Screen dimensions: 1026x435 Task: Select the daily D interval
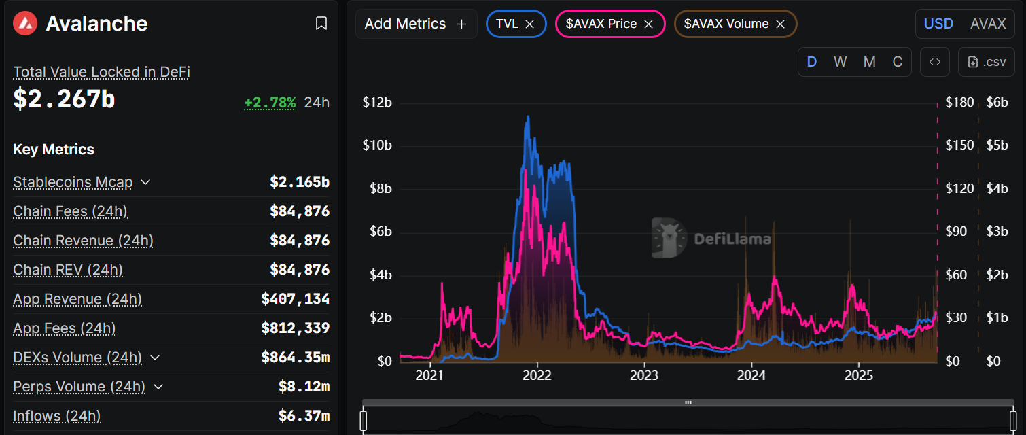(812, 62)
